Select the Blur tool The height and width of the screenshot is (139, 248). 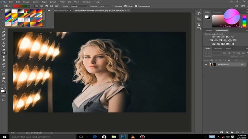click(3, 57)
